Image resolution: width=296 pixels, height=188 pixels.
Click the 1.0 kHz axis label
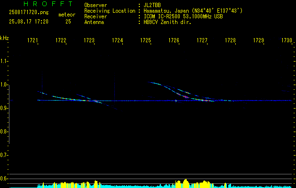(x=4, y=85)
